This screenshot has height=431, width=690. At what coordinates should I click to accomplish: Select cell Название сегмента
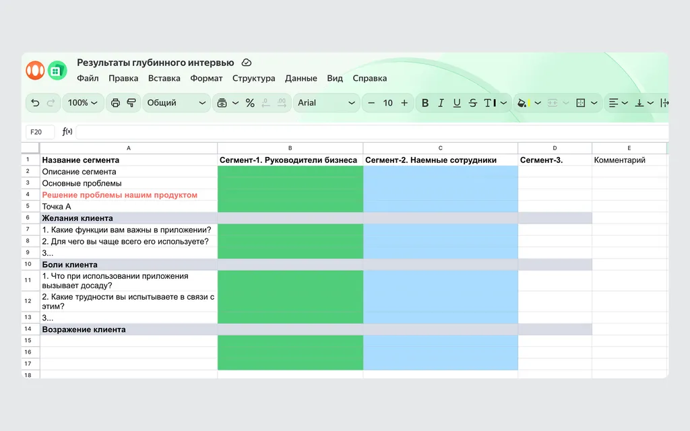pyautogui.click(x=129, y=160)
